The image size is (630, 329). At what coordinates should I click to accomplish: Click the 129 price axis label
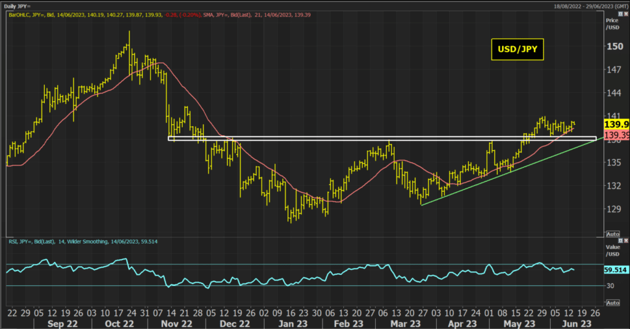point(614,209)
